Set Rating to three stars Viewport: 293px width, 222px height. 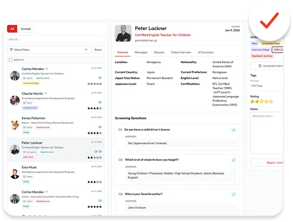pos(262,102)
